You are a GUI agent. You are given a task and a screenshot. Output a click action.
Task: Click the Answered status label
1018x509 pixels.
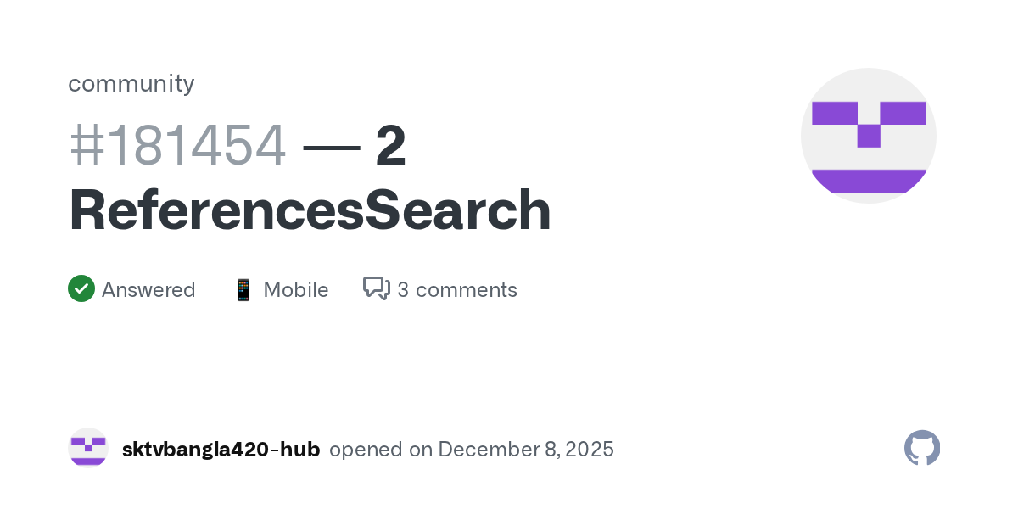148,290
